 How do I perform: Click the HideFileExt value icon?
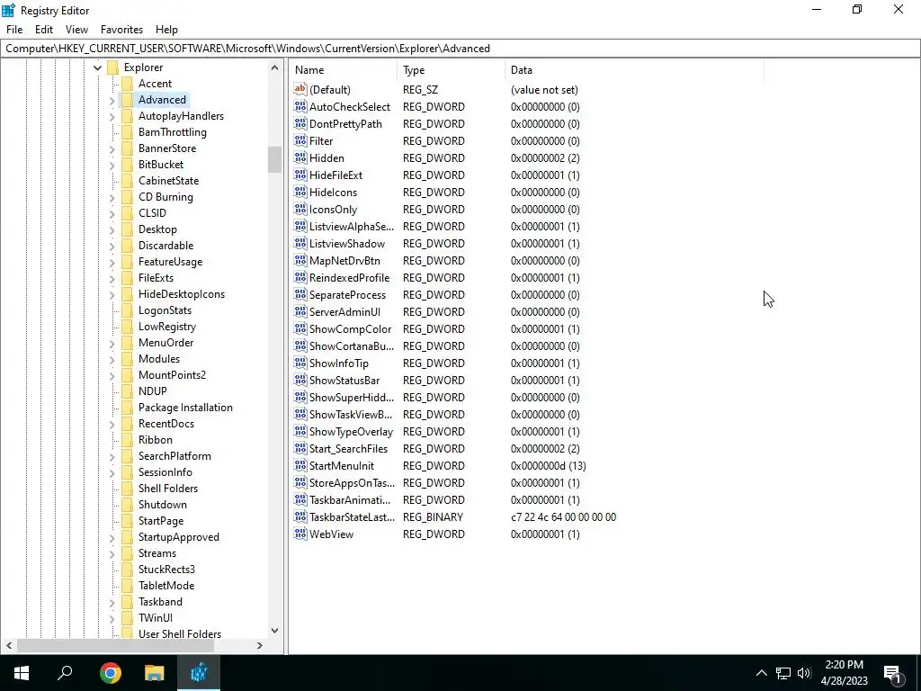point(300,175)
